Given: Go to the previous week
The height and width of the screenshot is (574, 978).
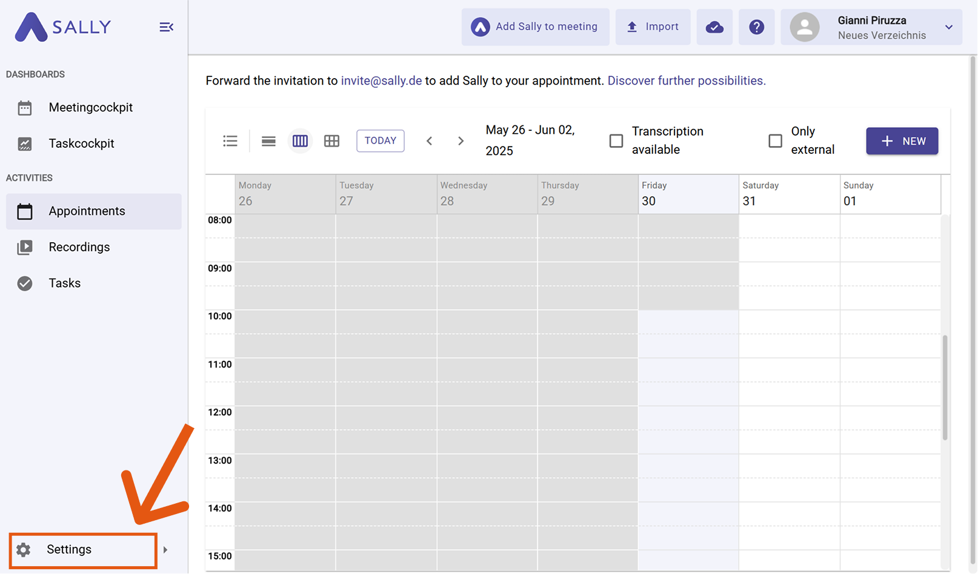Looking at the screenshot, I should (x=429, y=141).
